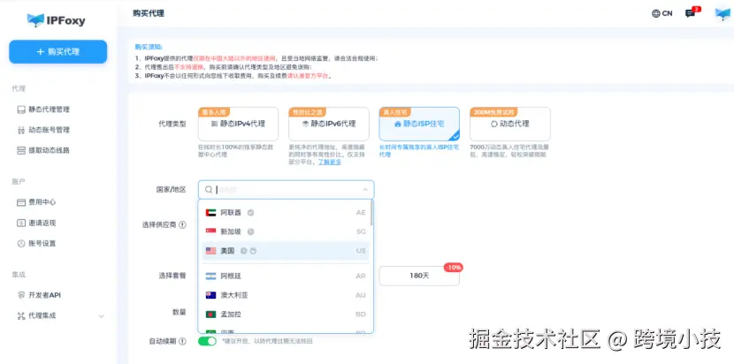The width and height of the screenshot is (734, 364).
Task: Click the IPFoxy logo
Action: click(x=57, y=20)
